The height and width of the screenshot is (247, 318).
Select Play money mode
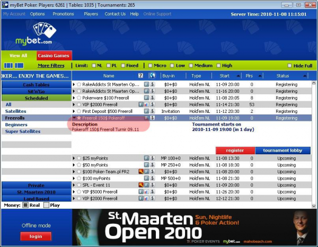point(47,205)
